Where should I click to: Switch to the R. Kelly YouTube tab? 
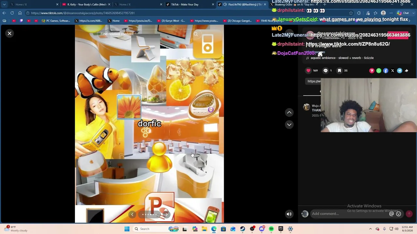(x=86, y=5)
